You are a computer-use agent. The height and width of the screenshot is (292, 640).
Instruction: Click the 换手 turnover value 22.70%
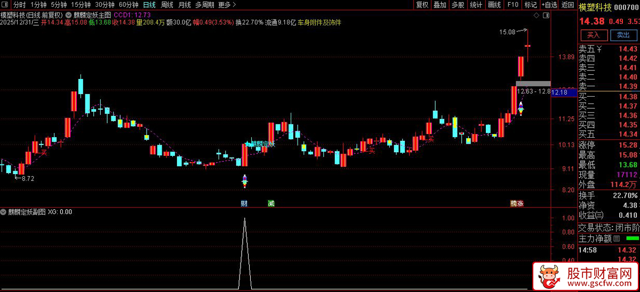click(625, 195)
